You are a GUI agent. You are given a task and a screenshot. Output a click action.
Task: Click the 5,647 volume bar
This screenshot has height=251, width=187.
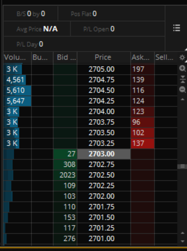point(17,101)
